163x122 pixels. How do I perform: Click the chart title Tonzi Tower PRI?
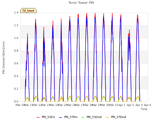pyautogui.click(x=81, y=3)
